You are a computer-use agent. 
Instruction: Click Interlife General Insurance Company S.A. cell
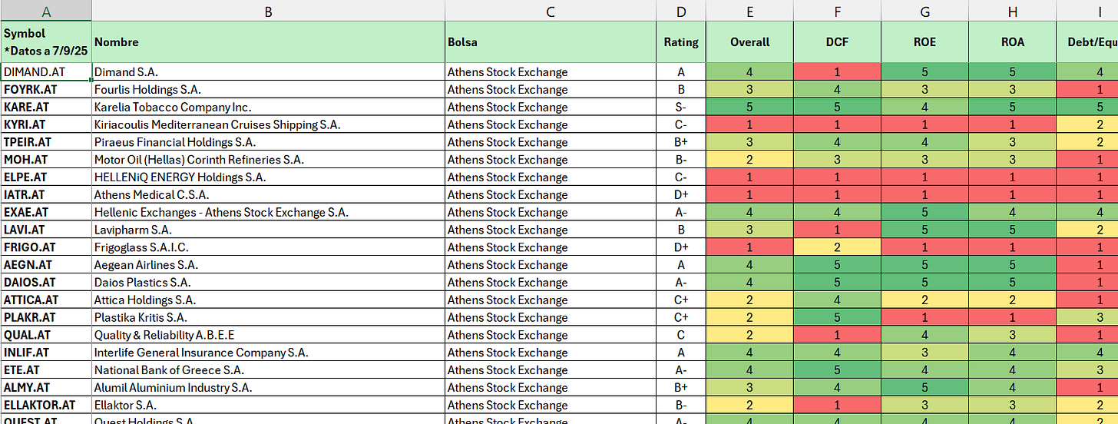click(268, 353)
